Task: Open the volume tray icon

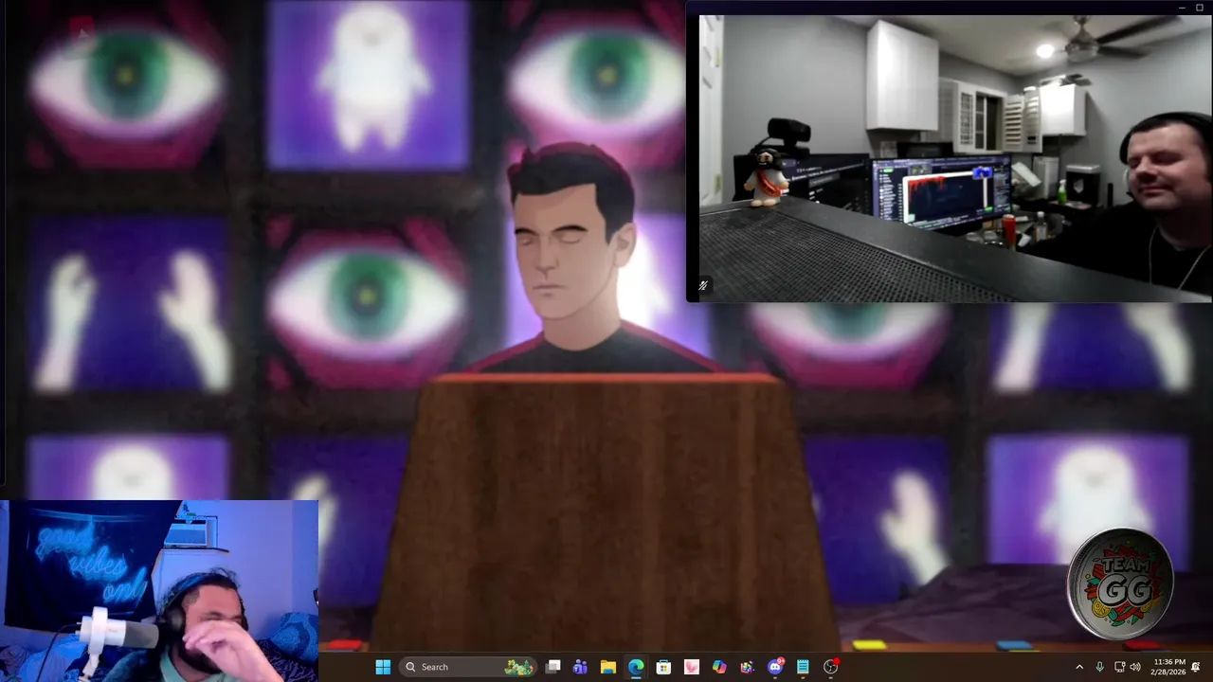Action: (x=1135, y=667)
